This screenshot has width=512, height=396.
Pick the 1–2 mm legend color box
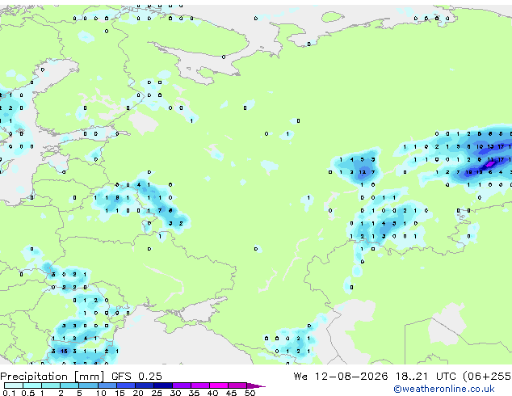(x=51, y=385)
